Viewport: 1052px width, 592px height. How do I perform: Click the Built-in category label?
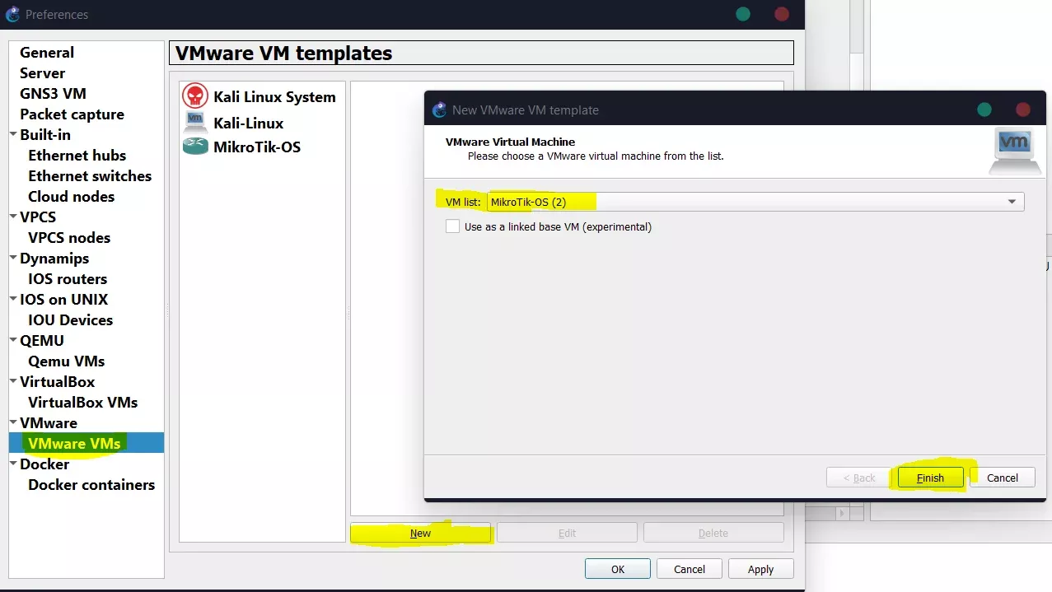(x=45, y=135)
